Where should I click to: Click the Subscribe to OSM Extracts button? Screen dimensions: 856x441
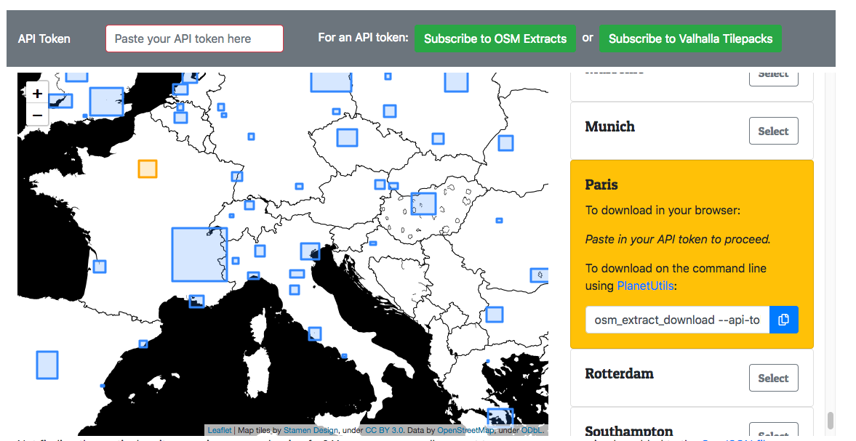pos(495,38)
